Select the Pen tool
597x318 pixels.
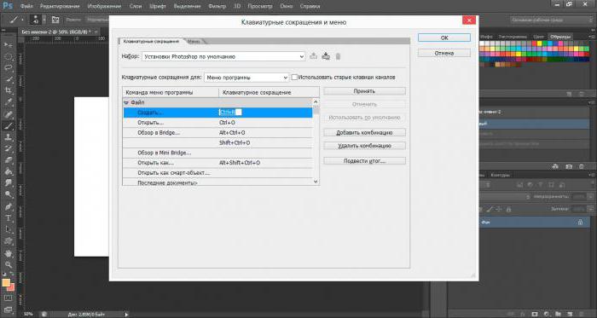pos(8,206)
